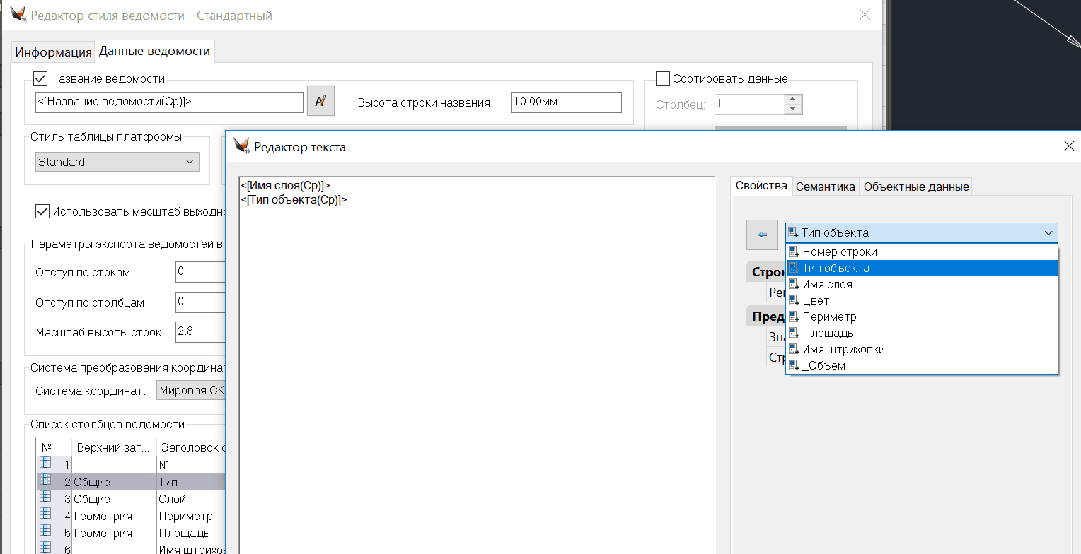Collapse the Тип объекта property combo box

1048,233
